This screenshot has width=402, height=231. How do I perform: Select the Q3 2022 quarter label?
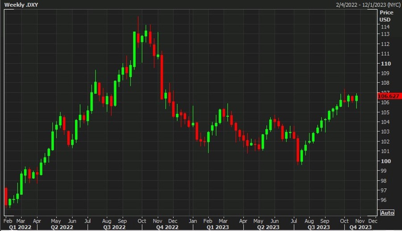coord(114,227)
